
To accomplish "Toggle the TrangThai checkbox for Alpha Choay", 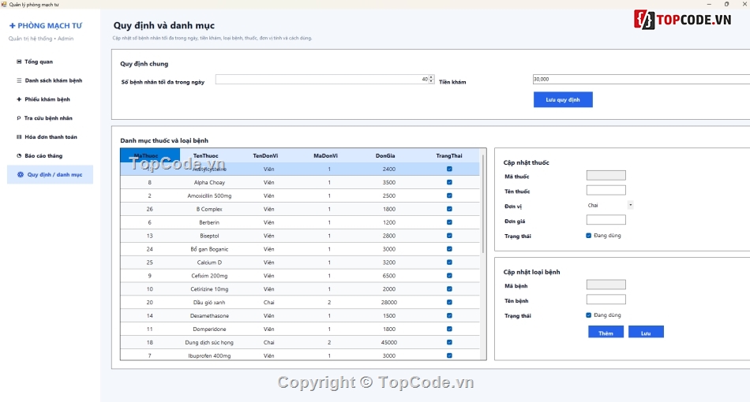I will [x=449, y=182].
